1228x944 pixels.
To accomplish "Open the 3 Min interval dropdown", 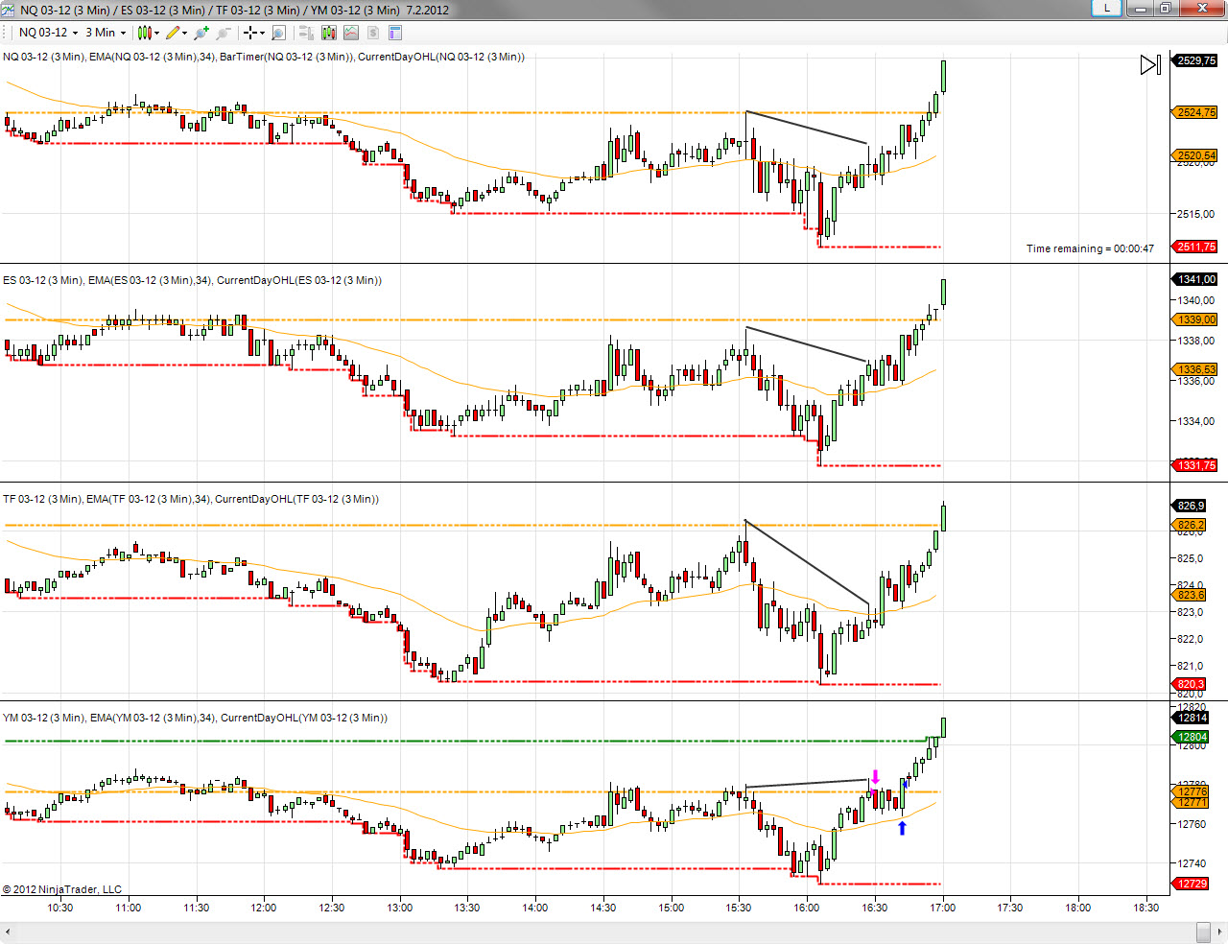I will [x=106, y=33].
